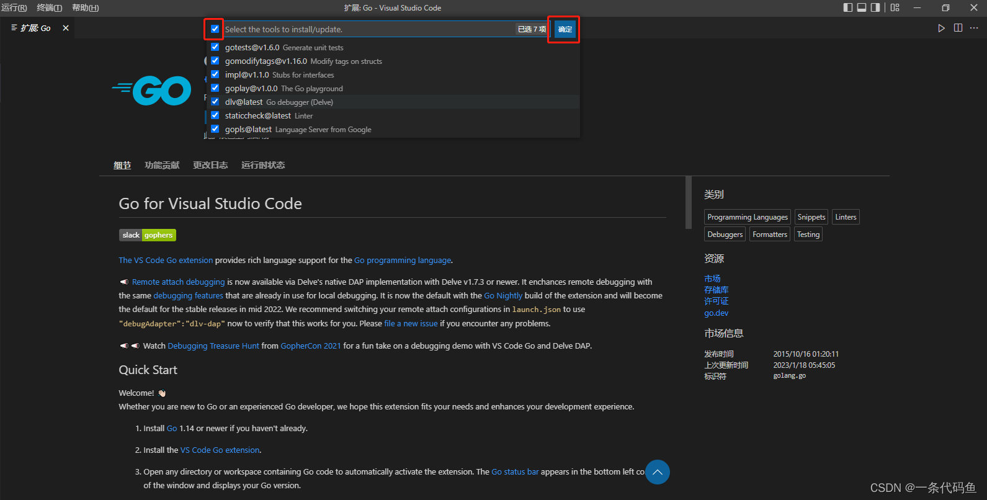Toggle the select-all tools checkbox
Screen dimensions: 987x500
tap(215, 29)
